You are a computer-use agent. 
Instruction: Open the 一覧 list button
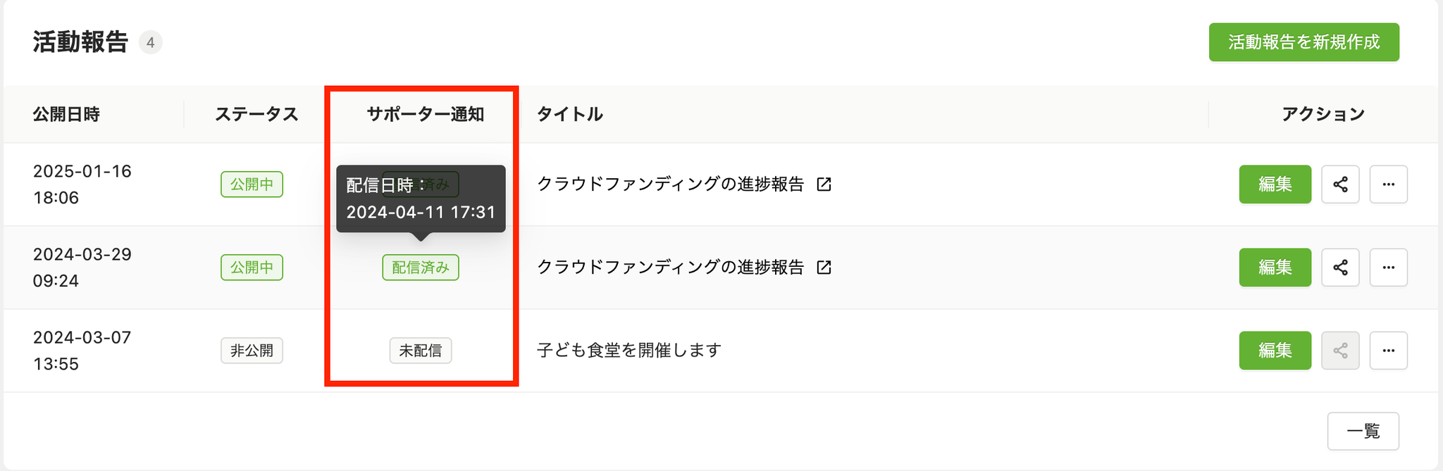point(1363,431)
